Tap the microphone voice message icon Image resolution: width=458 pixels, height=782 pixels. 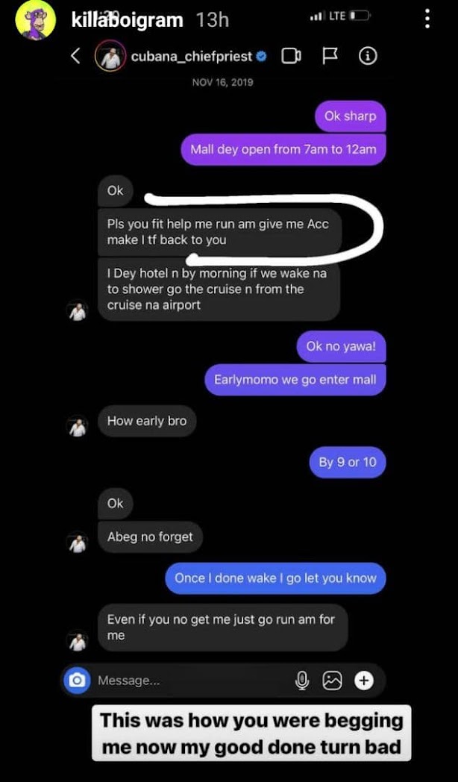pos(302,680)
